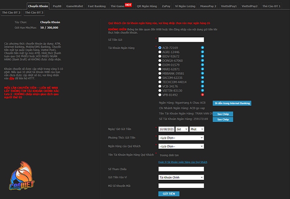The height and width of the screenshot is (199, 290).
Task: Open the Thẻ Cào ĐT 1 tab
Action: coord(271,6)
